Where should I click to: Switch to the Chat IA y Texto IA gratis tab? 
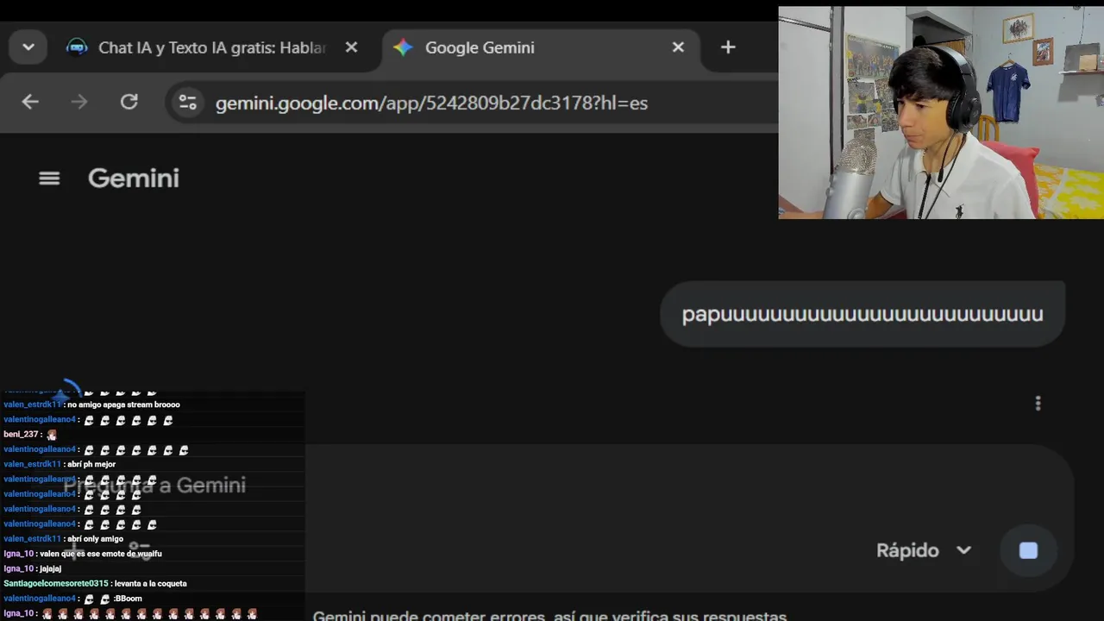point(211,47)
